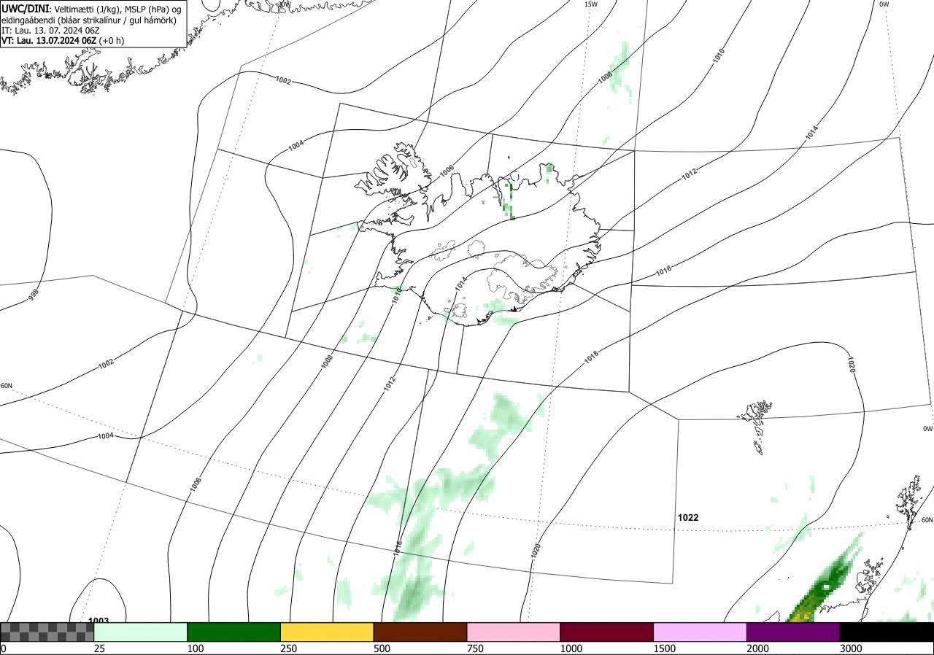Click the legend value "250"
This screenshot has width=934, height=655.
(288, 648)
